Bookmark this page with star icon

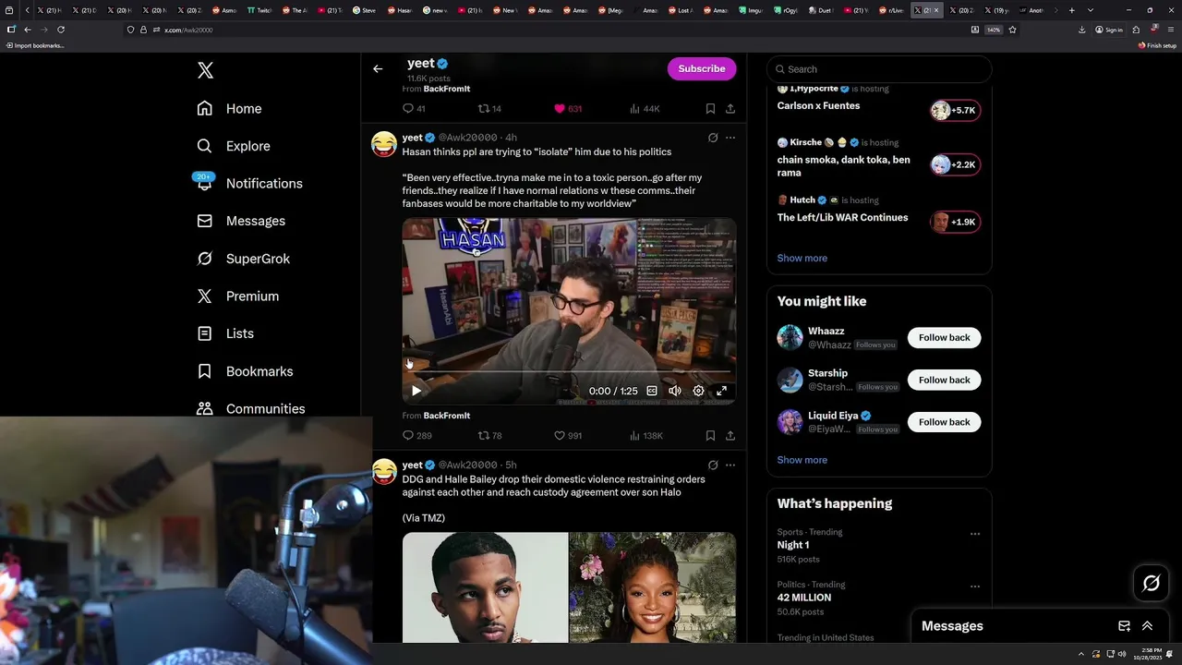(x=1012, y=30)
